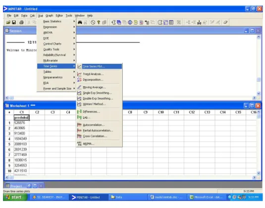Click the Show ReportPad icon
265x208 pixels.
coord(141,22)
